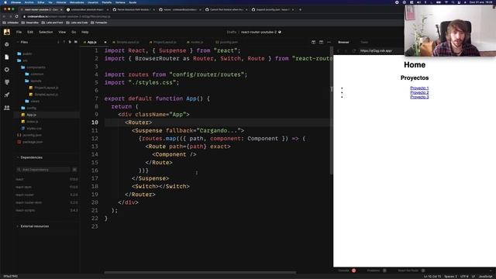Image resolution: width=496 pixels, height=279 pixels.
Task: Click the editor horizontal scrollbar
Action: [200, 272]
